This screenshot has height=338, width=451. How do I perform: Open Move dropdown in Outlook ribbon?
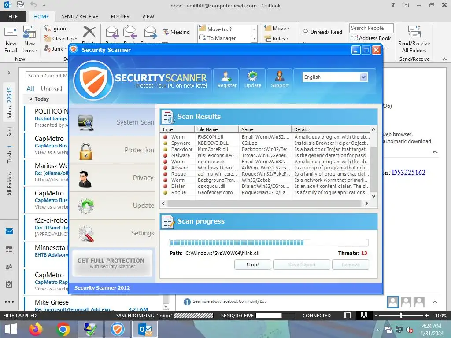pos(277,29)
